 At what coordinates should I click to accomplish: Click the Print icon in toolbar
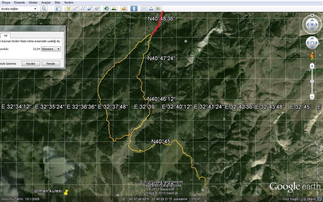pyautogui.click(x=151, y=9)
